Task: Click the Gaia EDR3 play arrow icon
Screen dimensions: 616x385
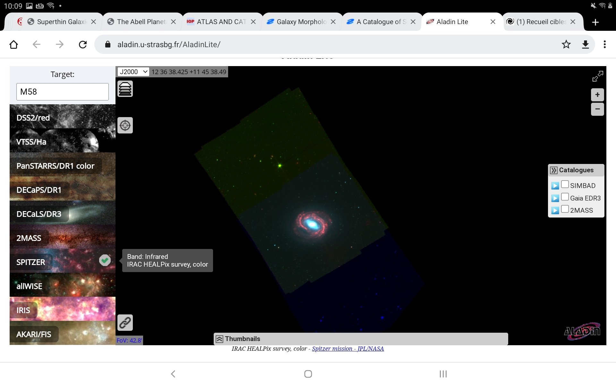Action: pyautogui.click(x=555, y=198)
